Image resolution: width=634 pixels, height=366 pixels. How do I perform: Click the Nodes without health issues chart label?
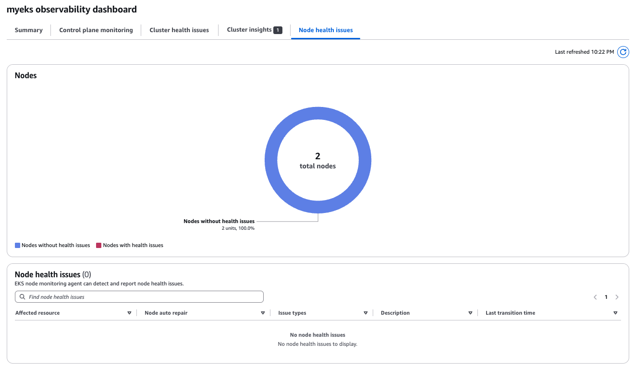coord(219,221)
